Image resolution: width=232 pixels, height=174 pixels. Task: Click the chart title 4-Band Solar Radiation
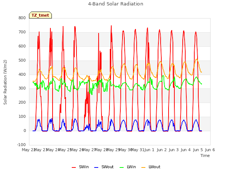click(x=116, y=4)
